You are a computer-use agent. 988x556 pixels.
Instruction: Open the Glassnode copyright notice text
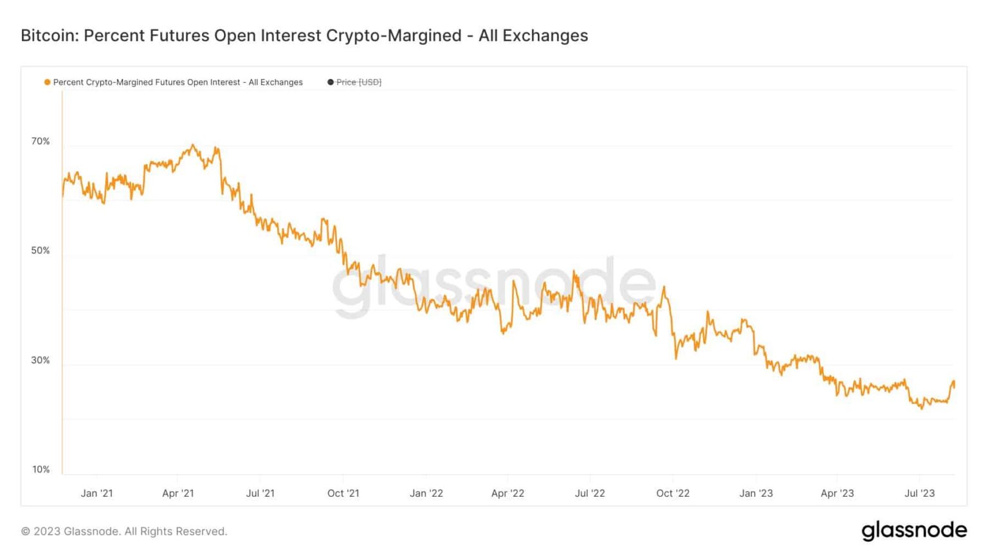(124, 532)
